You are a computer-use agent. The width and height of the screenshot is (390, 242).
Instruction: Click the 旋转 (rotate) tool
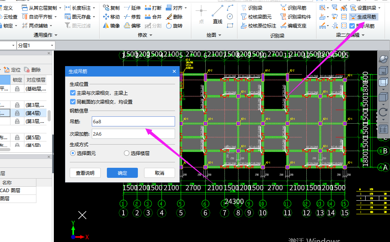[x=174, y=26]
